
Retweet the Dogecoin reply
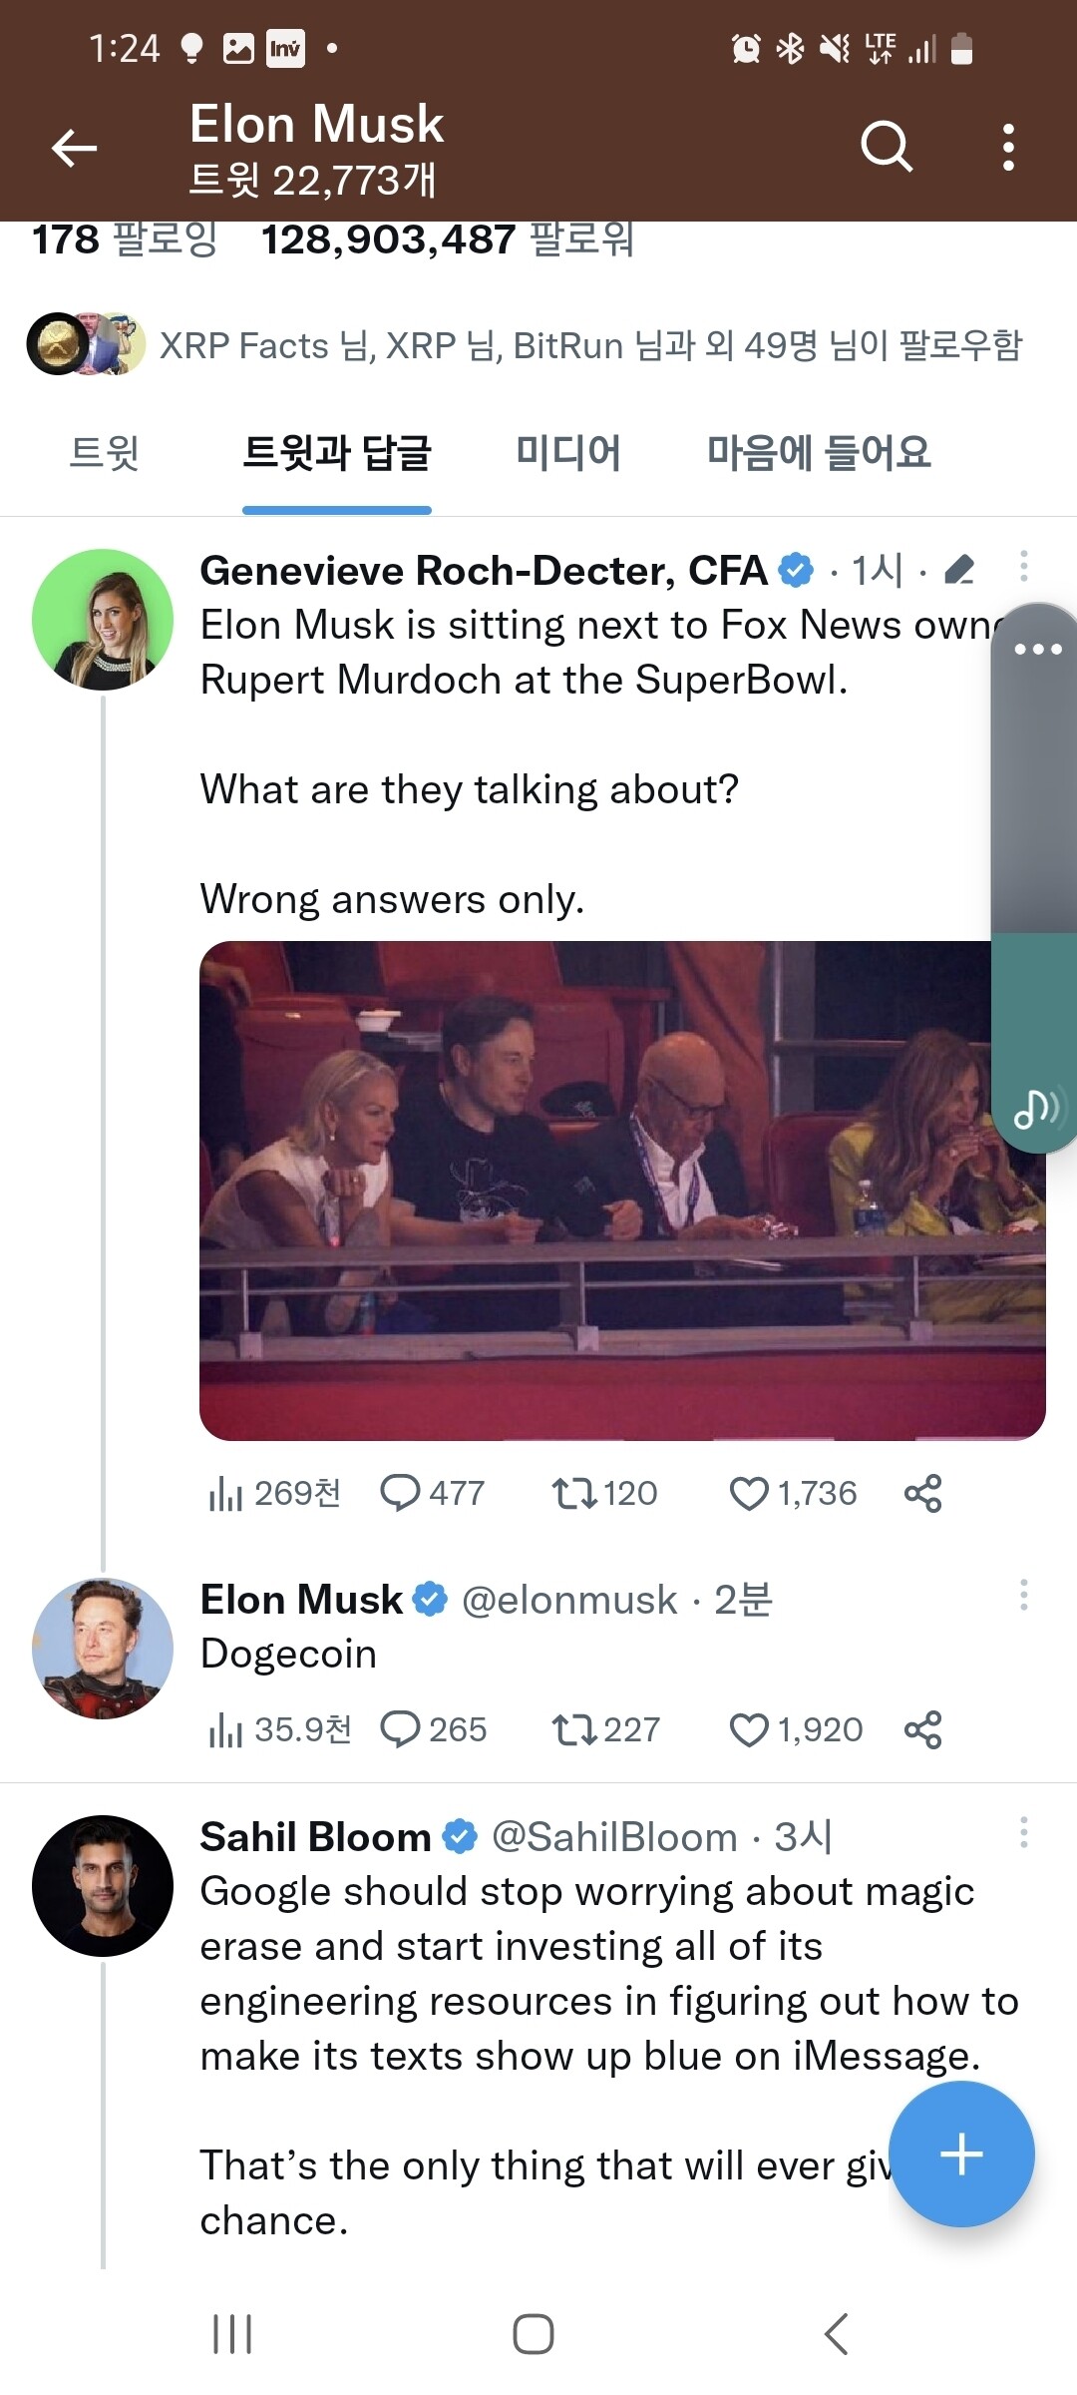click(574, 1729)
